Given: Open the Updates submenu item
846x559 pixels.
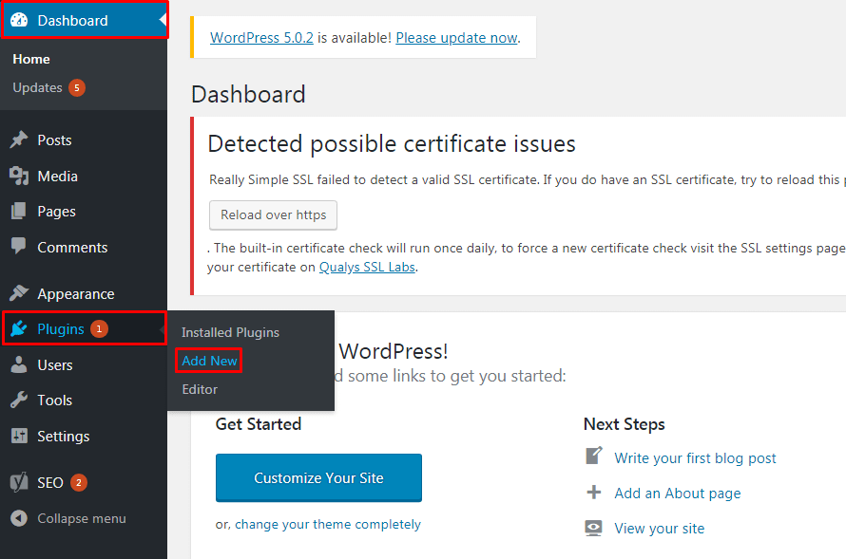Looking at the screenshot, I should tap(37, 87).
